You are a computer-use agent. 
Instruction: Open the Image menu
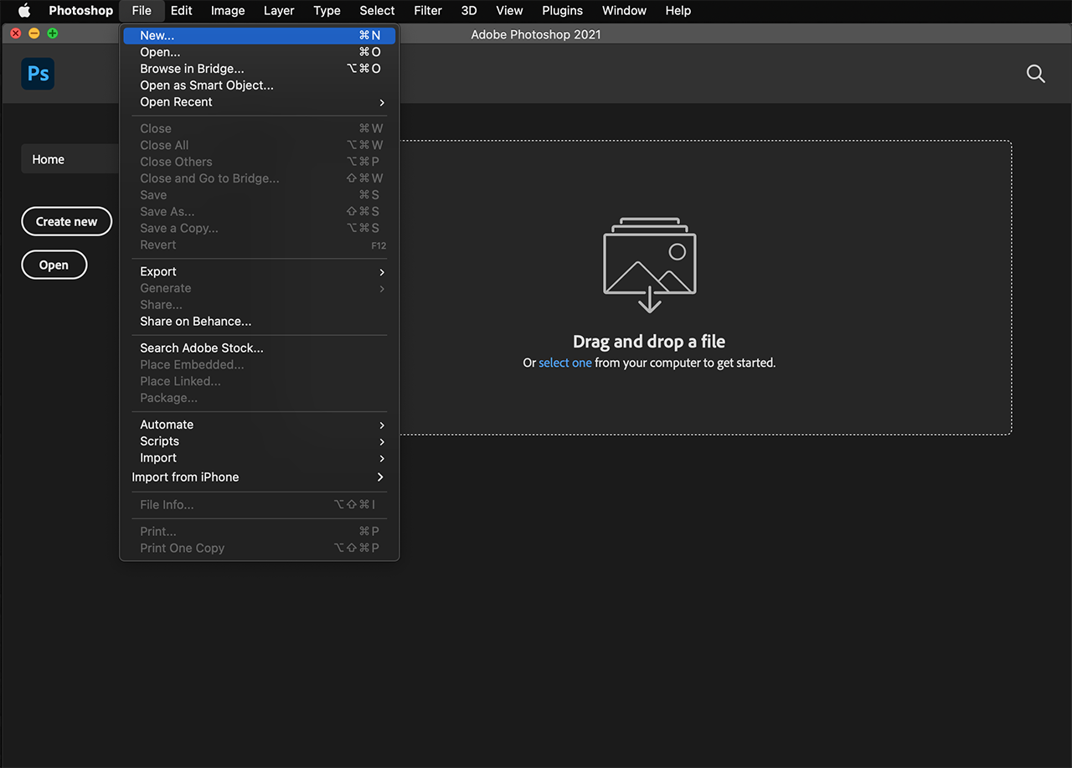tap(228, 11)
